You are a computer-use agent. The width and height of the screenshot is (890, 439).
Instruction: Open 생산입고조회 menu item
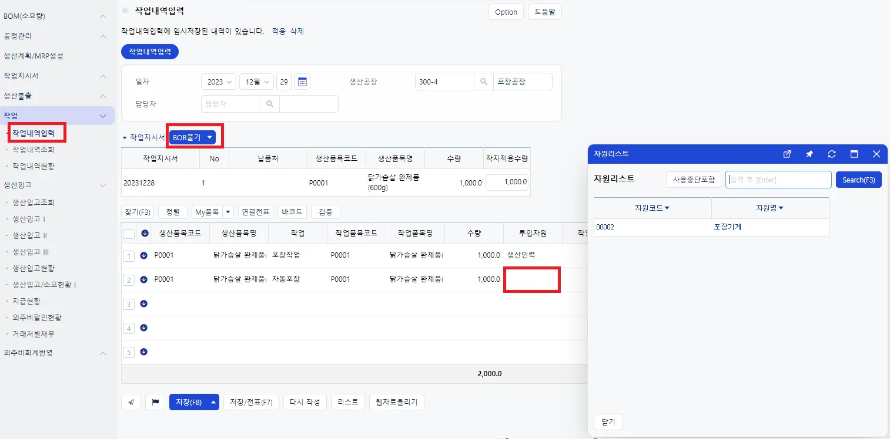[x=34, y=202]
